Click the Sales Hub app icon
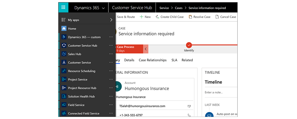 coord(64,54)
